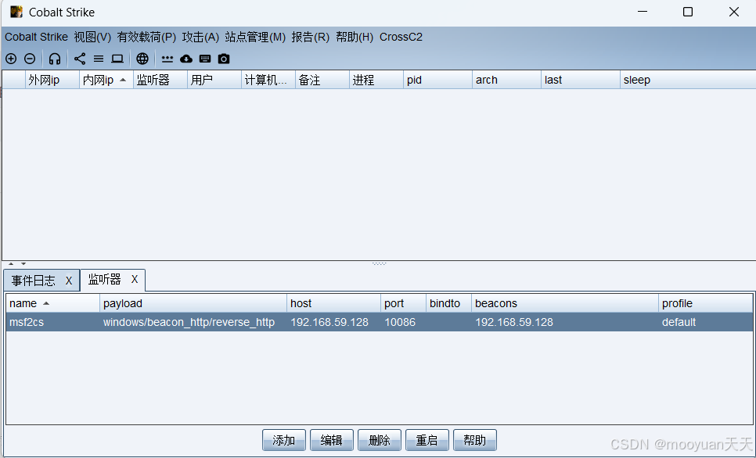756x458 pixels.
Task: Click port value 10086
Action: [x=404, y=322]
